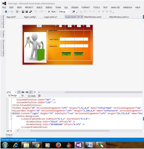Swap the Design and XAML panes
Image resolution: width=144 pixels, height=149 pixels.
point(22,95)
